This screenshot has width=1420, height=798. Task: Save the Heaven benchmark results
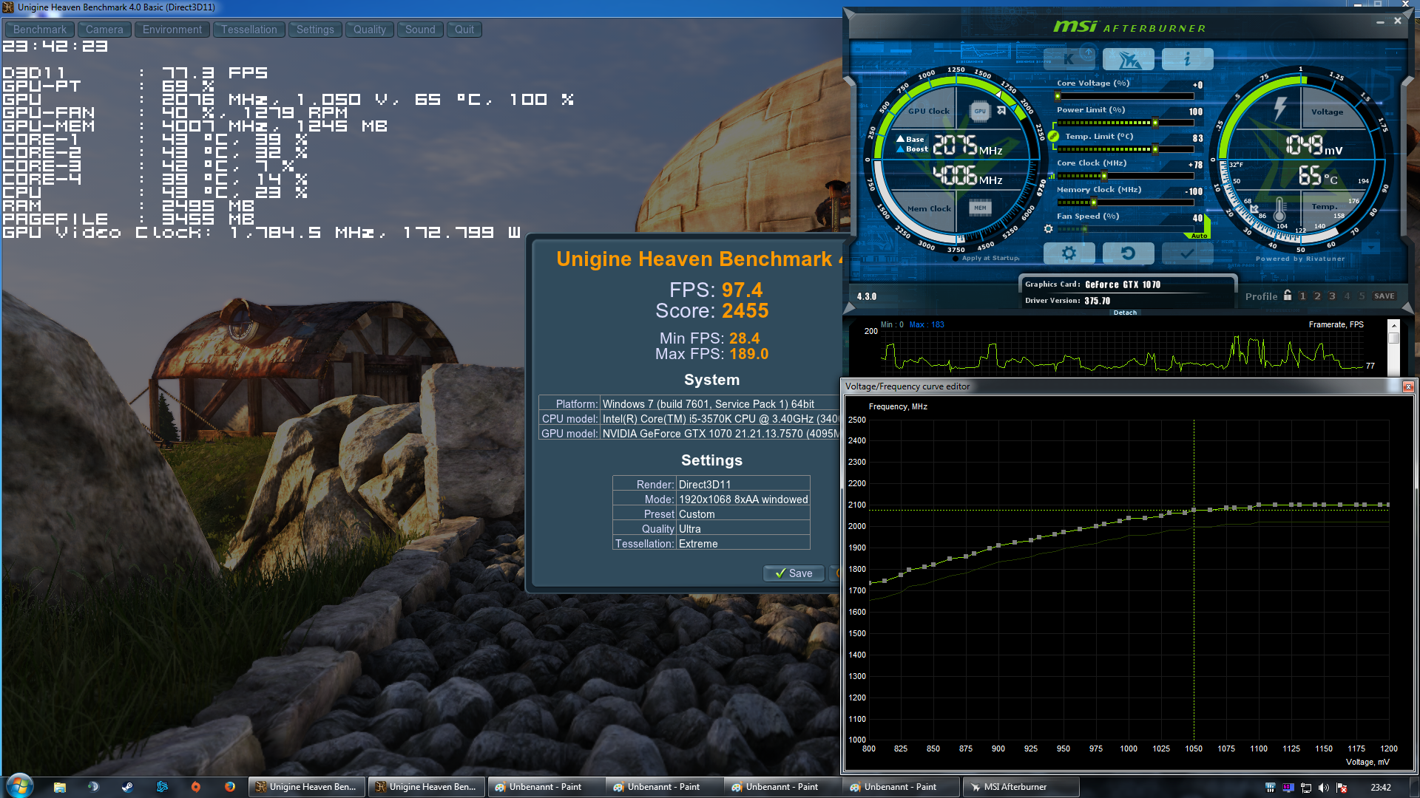794,573
